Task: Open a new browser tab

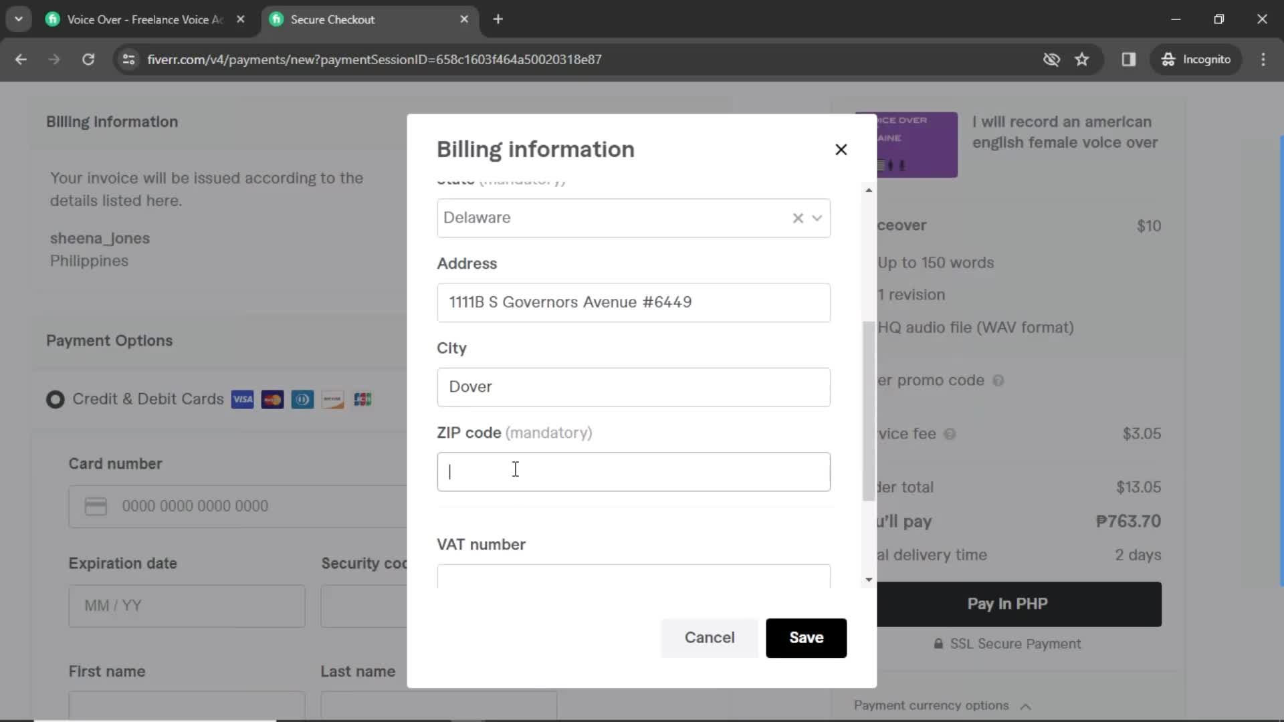Action: point(498,19)
